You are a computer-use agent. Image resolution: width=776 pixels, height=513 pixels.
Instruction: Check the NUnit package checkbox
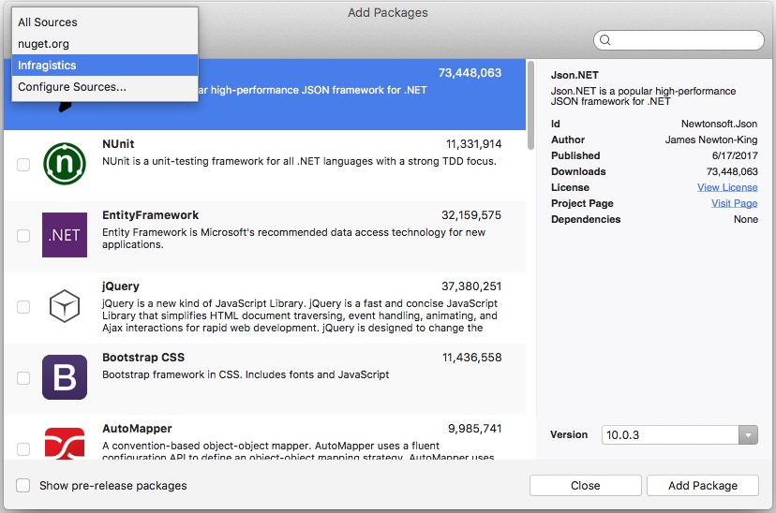[x=23, y=164]
